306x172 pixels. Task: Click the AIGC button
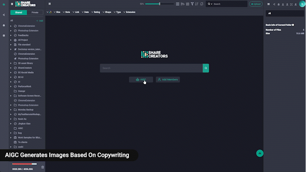tap(141, 80)
